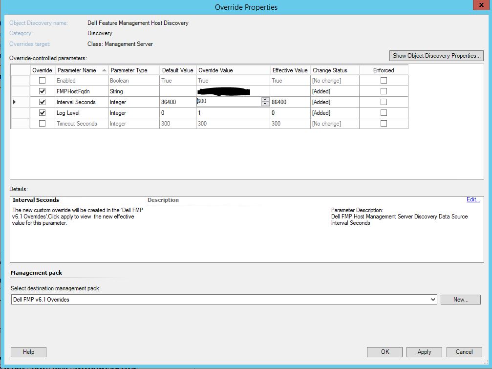Sort by Effective Value column header
Image resolution: width=492 pixels, height=369 pixels.
point(290,70)
